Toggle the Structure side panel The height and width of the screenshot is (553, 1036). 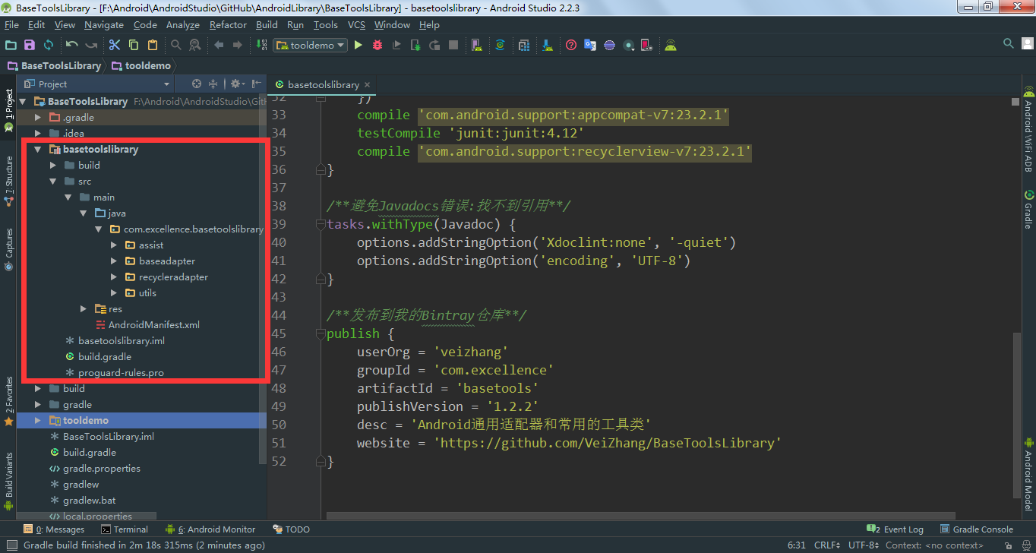tap(8, 181)
